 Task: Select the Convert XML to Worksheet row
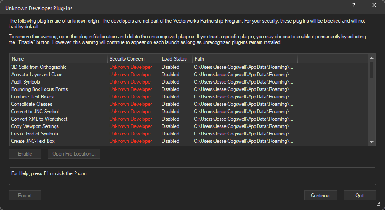39,119
